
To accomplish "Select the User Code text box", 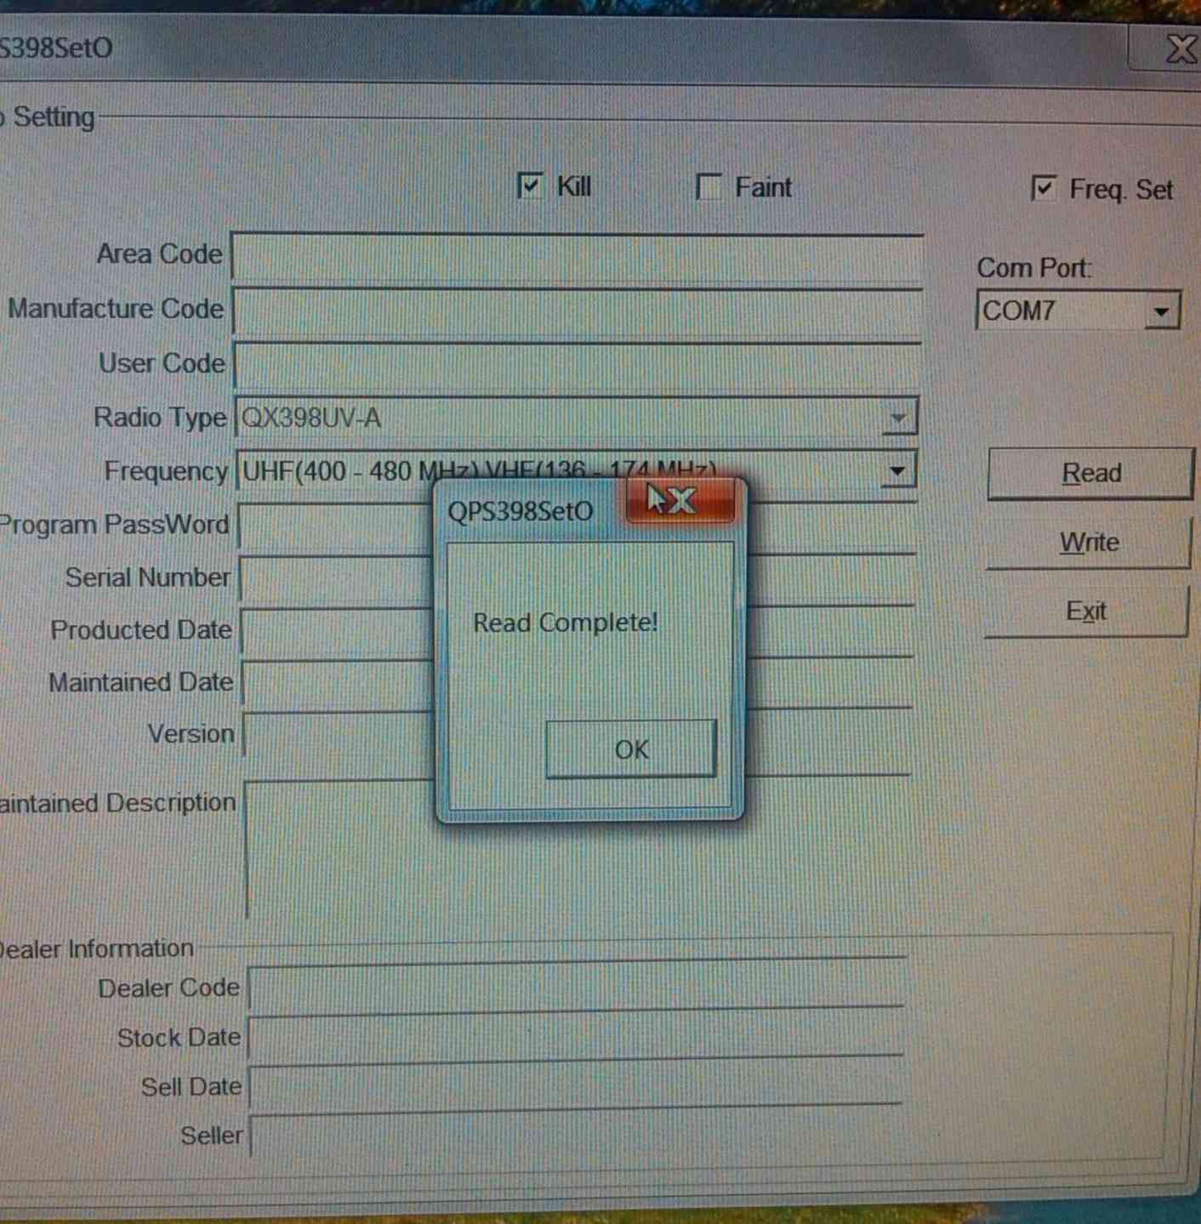I will click(577, 367).
